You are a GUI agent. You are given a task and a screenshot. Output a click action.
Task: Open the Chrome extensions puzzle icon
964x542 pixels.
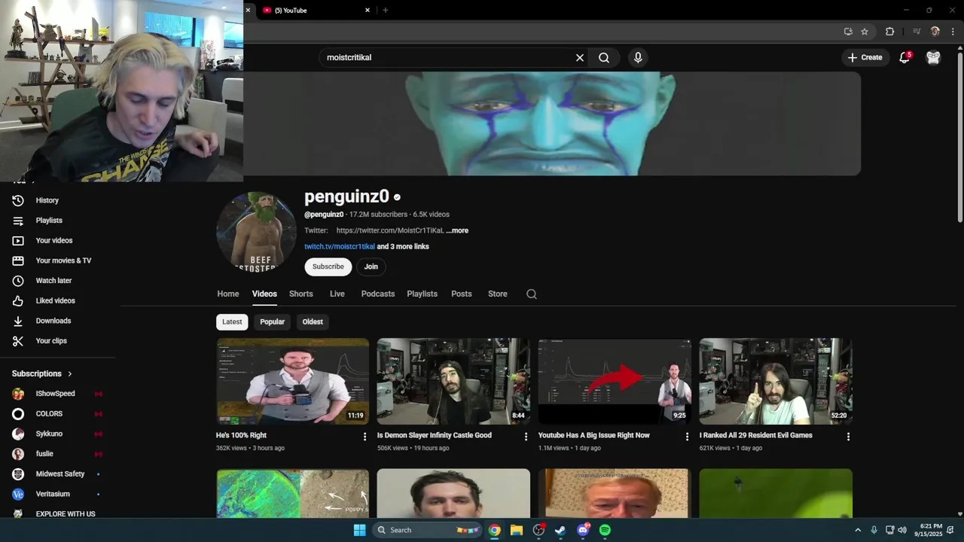889,32
